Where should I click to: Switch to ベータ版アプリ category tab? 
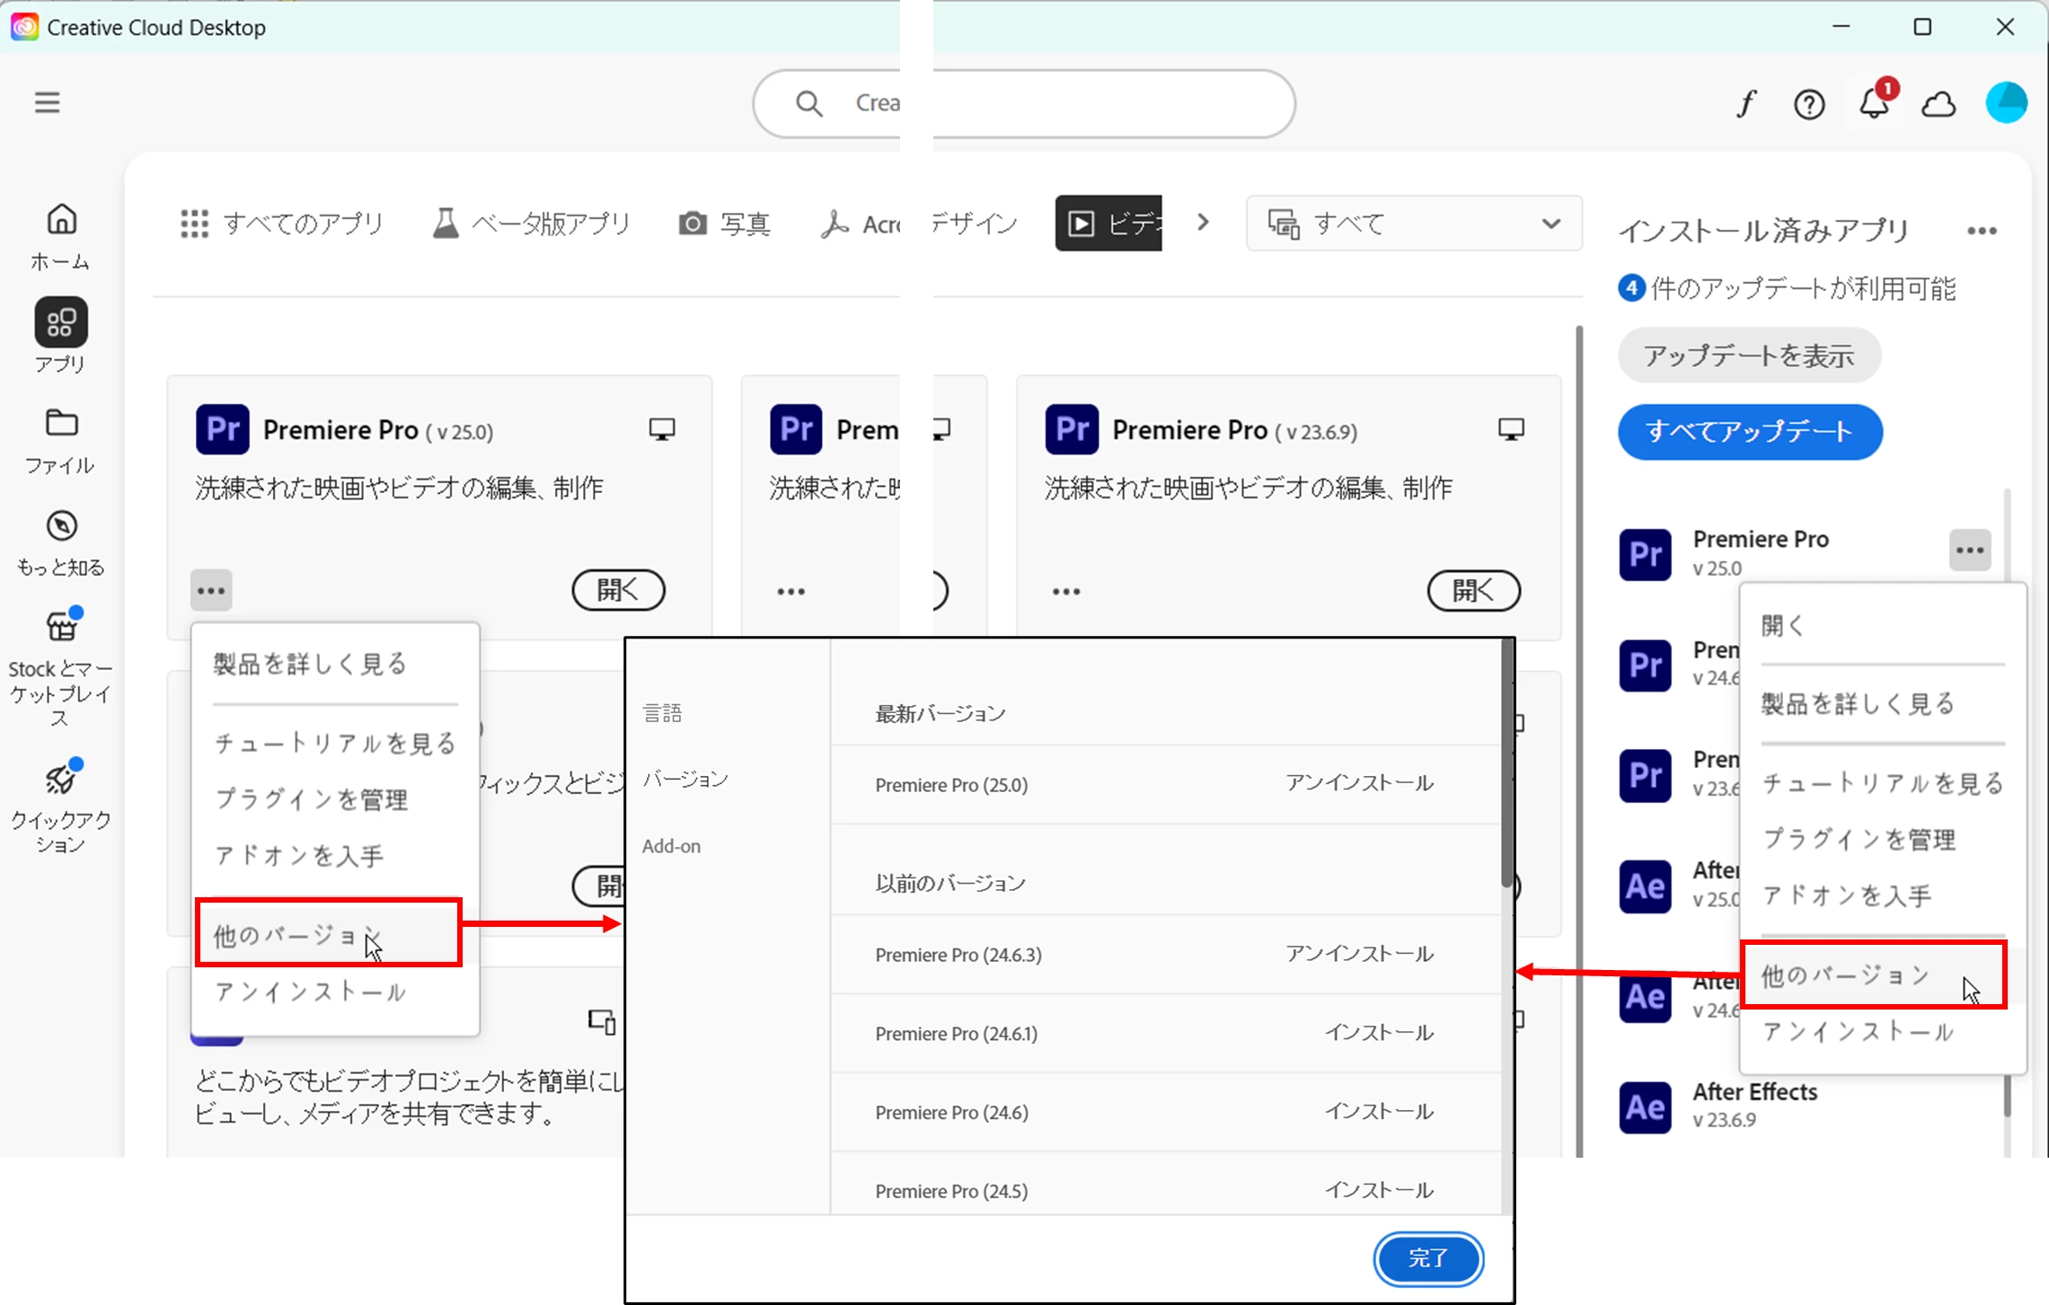click(532, 224)
